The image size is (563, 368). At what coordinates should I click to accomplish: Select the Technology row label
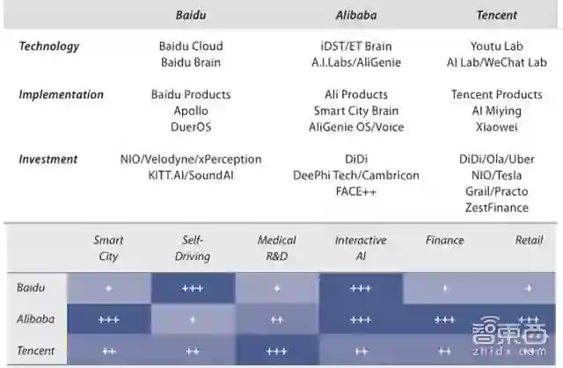click(x=49, y=46)
